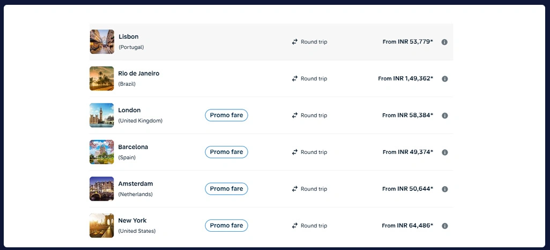Click the (Brazil) country label
Screen dimensions: 550x250
127,84
